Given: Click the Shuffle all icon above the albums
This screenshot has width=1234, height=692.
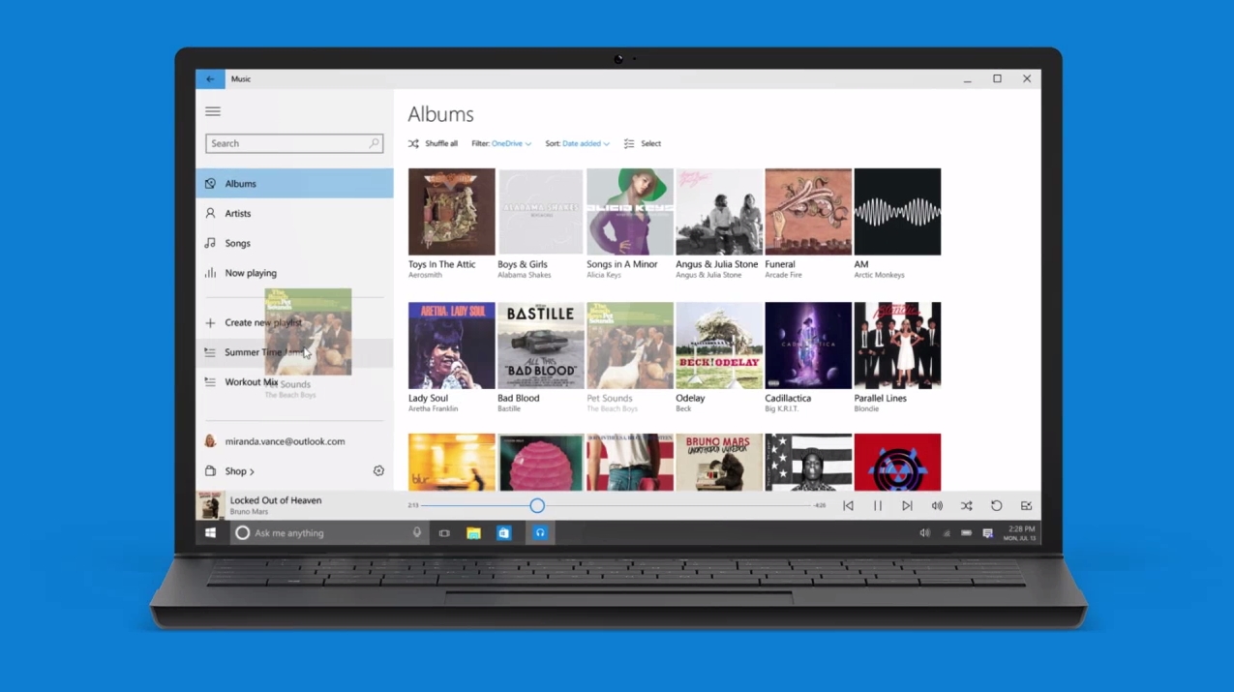Looking at the screenshot, I should [x=413, y=143].
